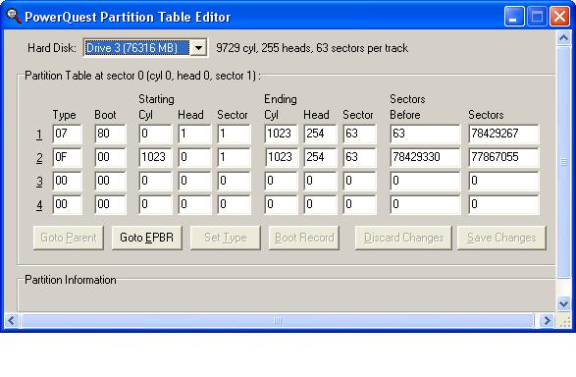Minimize the Partition Table Editor window
The image size is (576, 377).
point(514,17)
